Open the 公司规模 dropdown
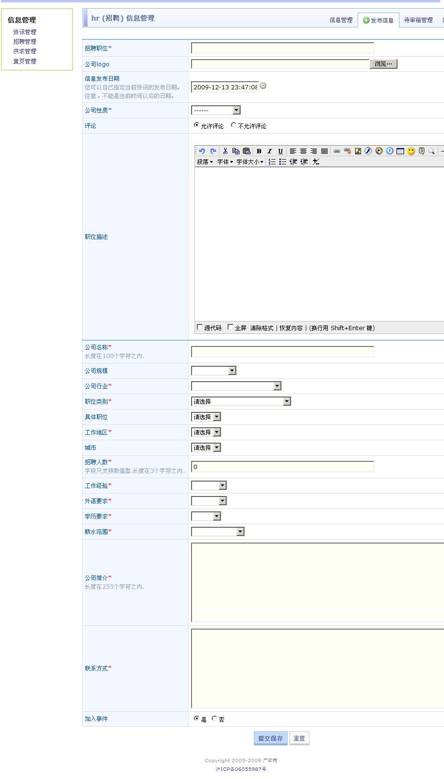 click(x=214, y=371)
